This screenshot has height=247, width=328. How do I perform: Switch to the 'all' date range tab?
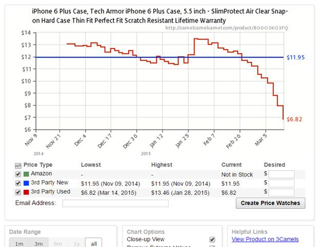[x=94, y=243]
